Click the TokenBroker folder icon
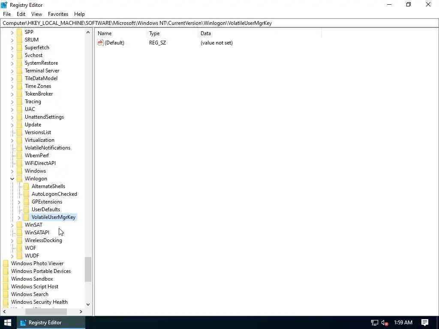Screen dimensions: 439x329 point(19,94)
